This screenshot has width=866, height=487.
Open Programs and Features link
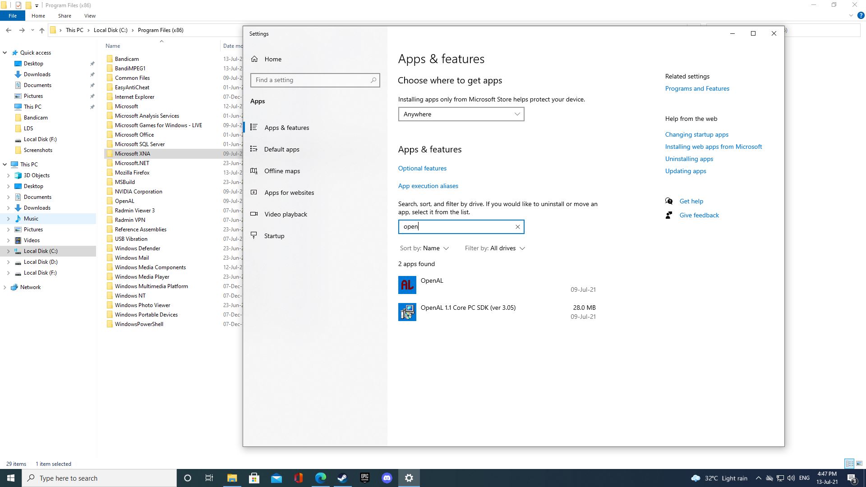pyautogui.click(x=697, y=88)
